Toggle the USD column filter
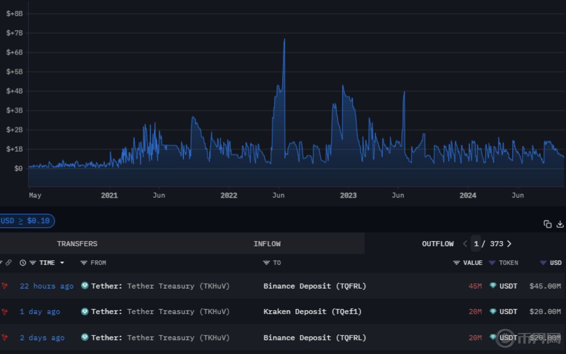Screen dimensions: 566x354 coord(542,263)
